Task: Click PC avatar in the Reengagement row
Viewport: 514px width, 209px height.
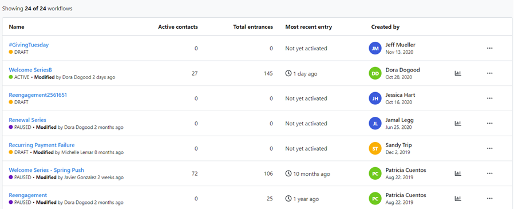Action: pos(375,199)
